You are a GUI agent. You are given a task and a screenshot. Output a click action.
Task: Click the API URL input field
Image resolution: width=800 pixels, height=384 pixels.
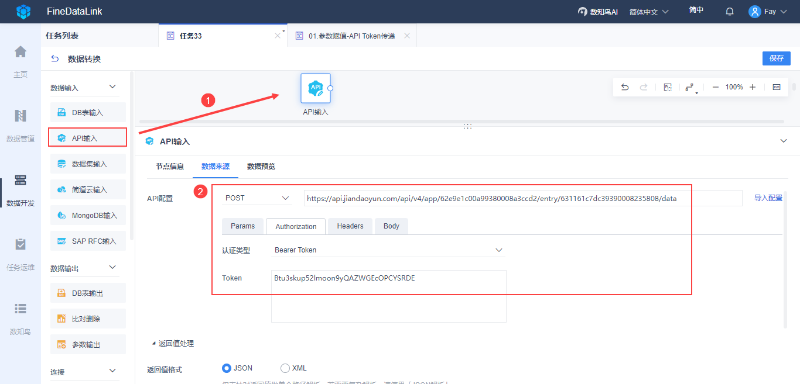coord(523,198)
